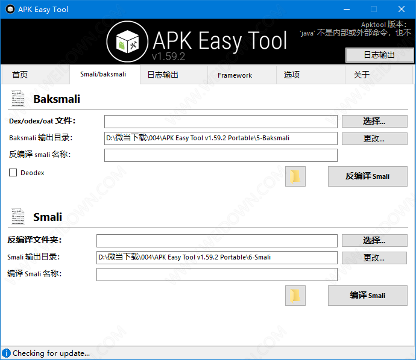Open the 选项 tab

pyautogui.click(x=310, y=75)
